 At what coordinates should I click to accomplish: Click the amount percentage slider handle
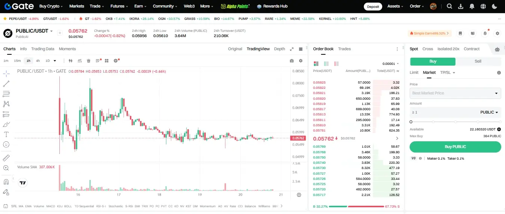tap(411, 122)
